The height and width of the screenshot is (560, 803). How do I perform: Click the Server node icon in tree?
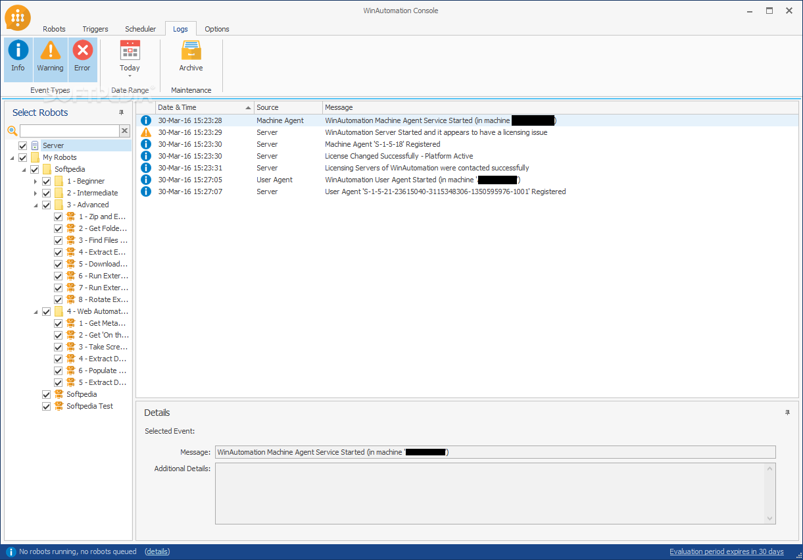click(35, 145)
